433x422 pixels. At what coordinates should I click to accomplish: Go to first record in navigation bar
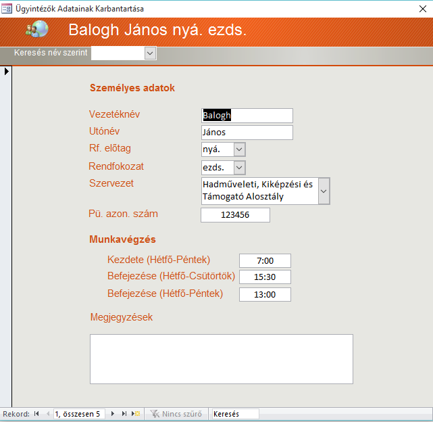point(36,413)
